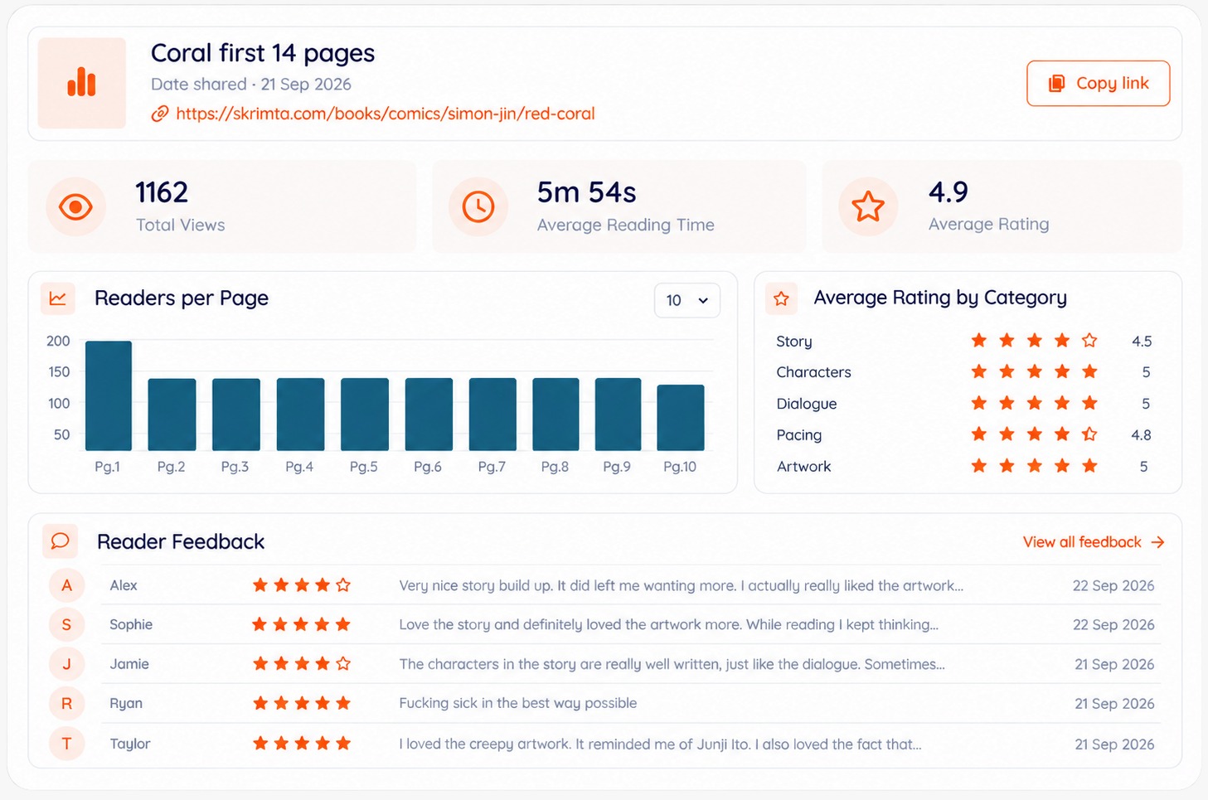Click the speech bubble icon by Reader Feedback
Viewport: 1208px width, 800px height.
coord(60,541)
